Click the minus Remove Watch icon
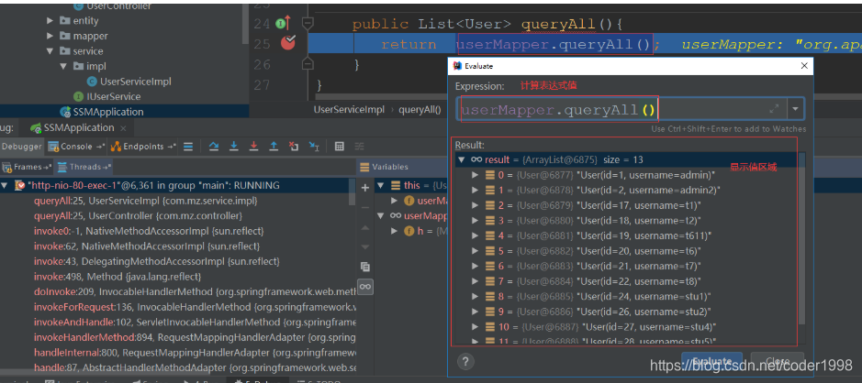 [x=365, y=207]
